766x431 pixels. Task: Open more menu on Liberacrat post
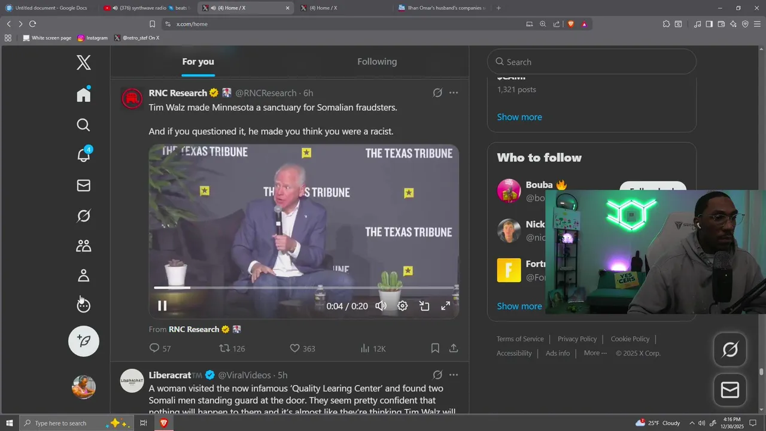[x=454, y=375]
